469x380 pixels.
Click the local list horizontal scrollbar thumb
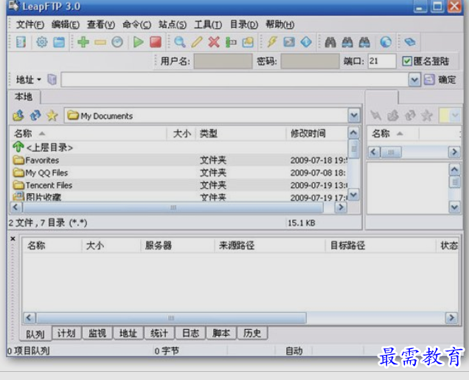173,207
